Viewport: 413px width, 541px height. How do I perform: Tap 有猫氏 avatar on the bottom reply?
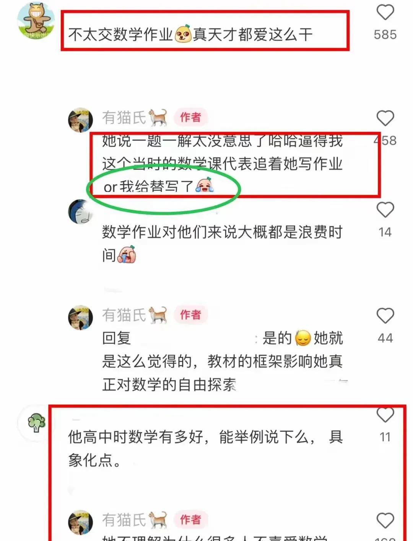tap(80, 522)
